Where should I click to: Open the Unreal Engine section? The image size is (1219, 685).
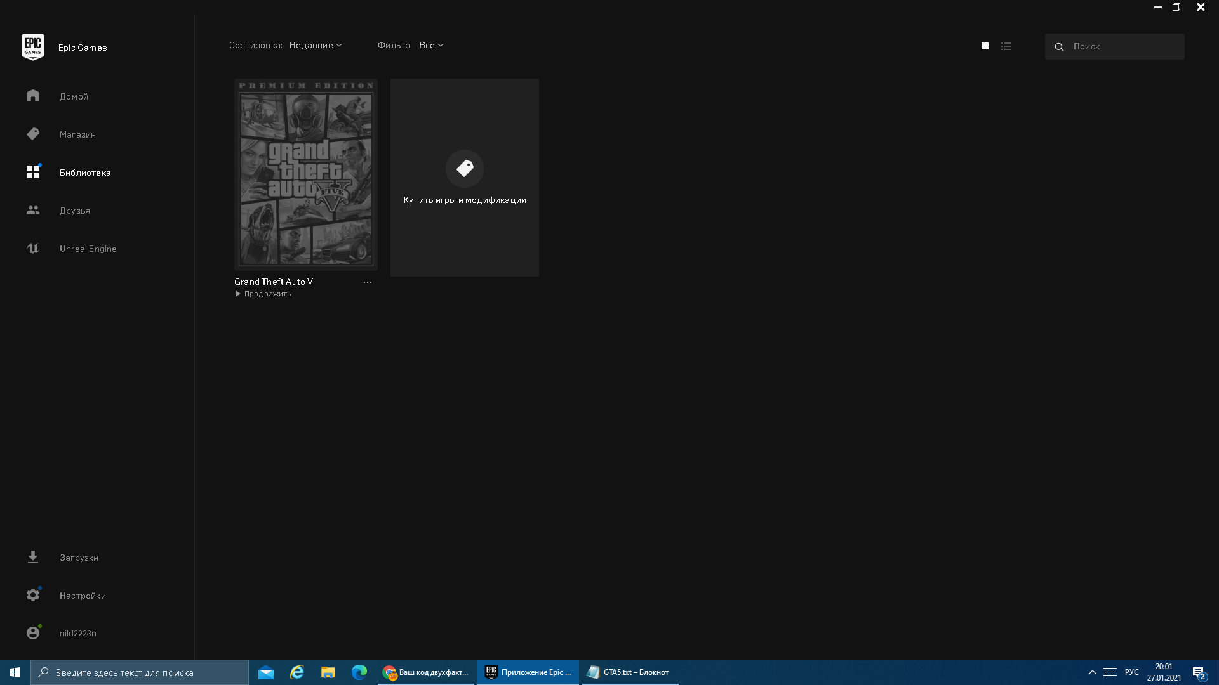point(88,249)
